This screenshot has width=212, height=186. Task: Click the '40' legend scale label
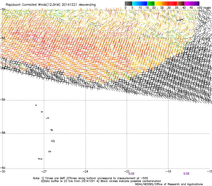(x=184, y=8)
